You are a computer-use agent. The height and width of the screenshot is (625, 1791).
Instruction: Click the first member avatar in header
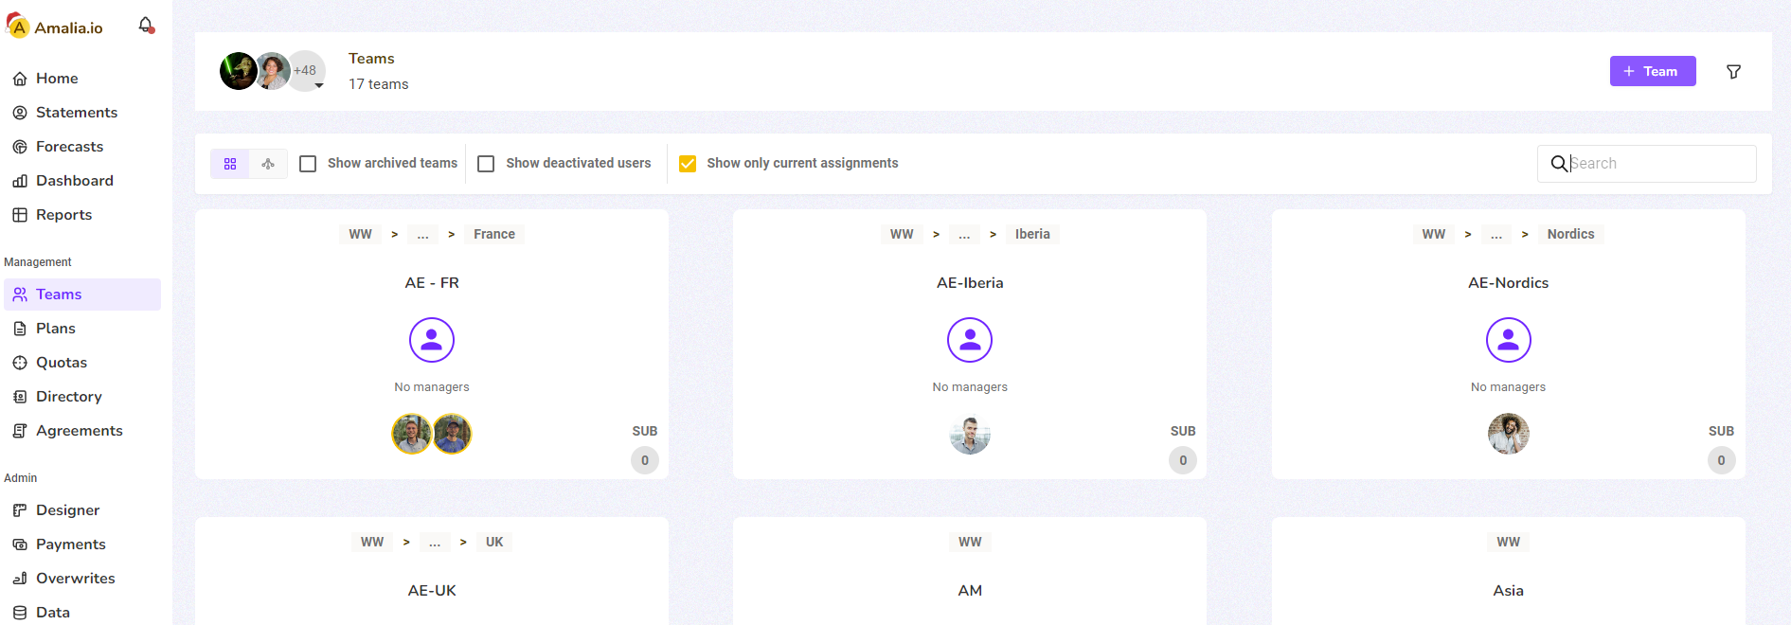[x=238, y=71]
